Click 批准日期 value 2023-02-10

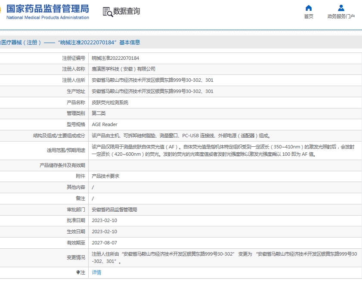click(104, 220)
